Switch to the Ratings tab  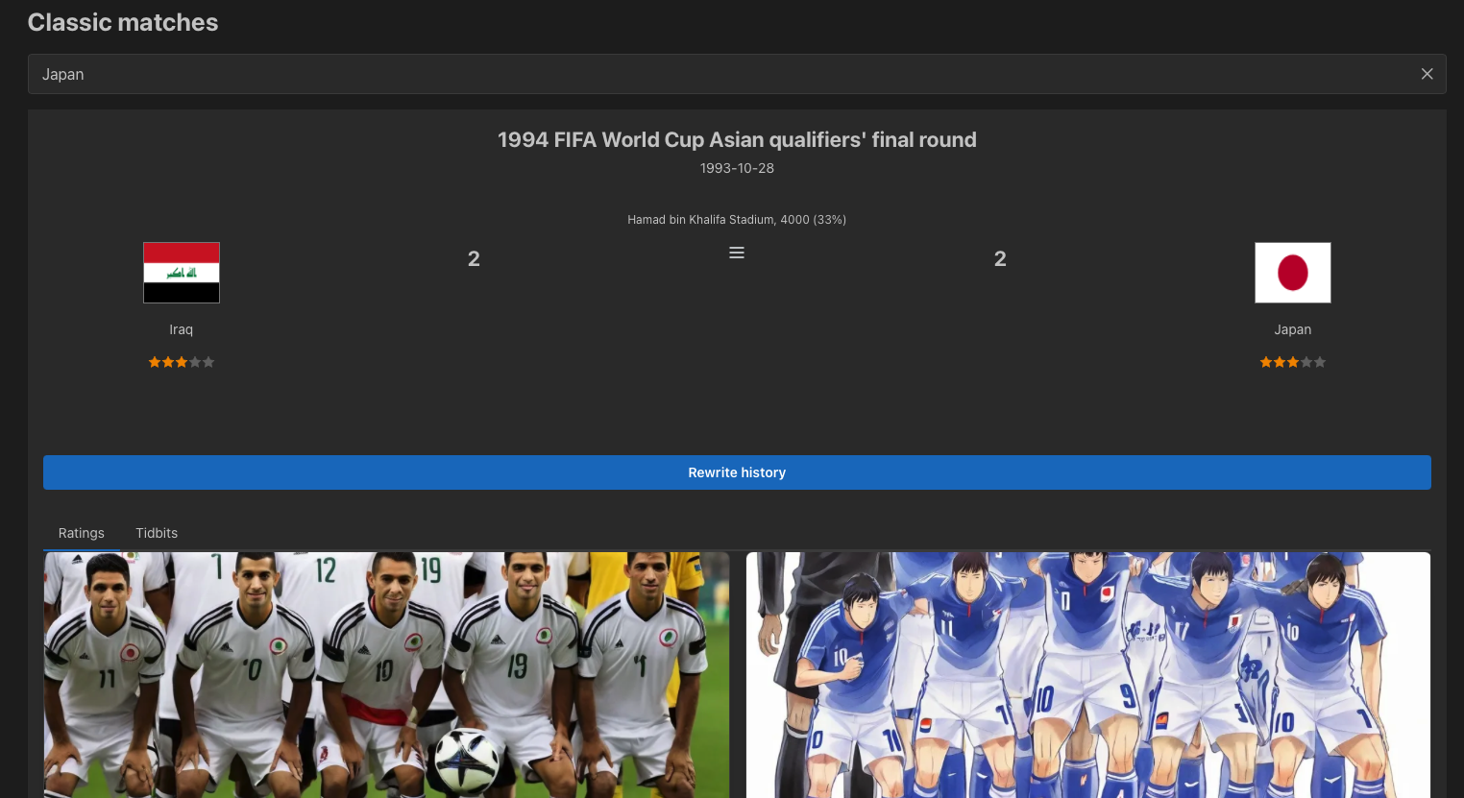82,533
